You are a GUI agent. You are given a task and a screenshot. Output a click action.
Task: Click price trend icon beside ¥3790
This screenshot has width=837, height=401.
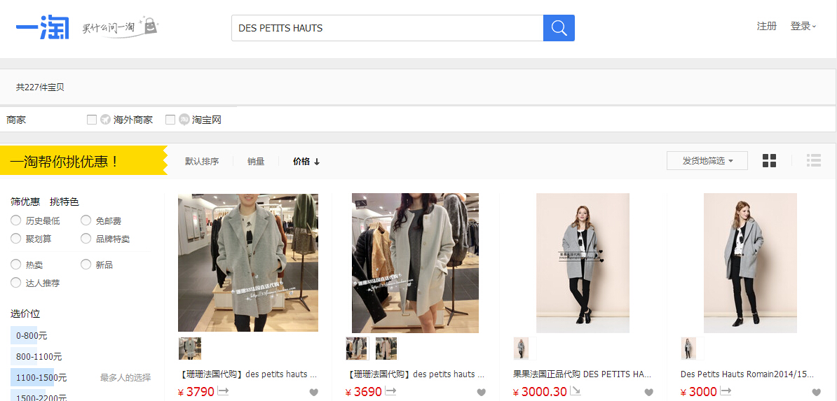pyautogui.click(x=223, y=391)
